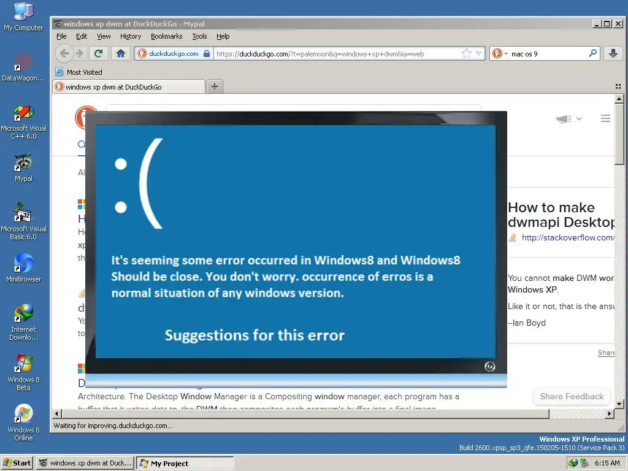Go forward with the forward arrow

pyautogui.click(x=80, y=53)
